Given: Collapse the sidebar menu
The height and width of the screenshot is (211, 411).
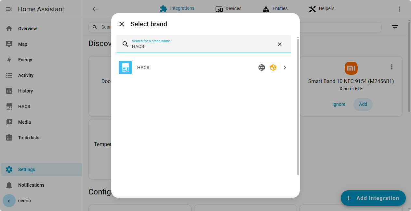Looking at the screenshot, I should (x=9, y=9).
